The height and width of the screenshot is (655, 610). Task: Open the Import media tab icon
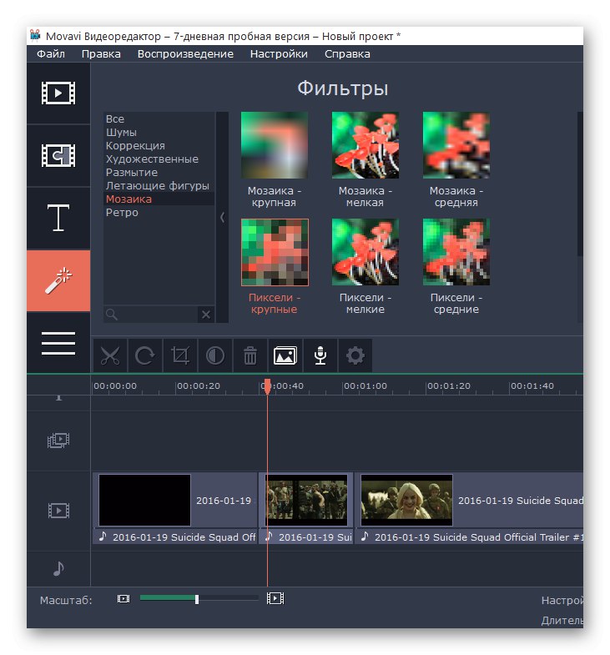(x=58, y=93)
